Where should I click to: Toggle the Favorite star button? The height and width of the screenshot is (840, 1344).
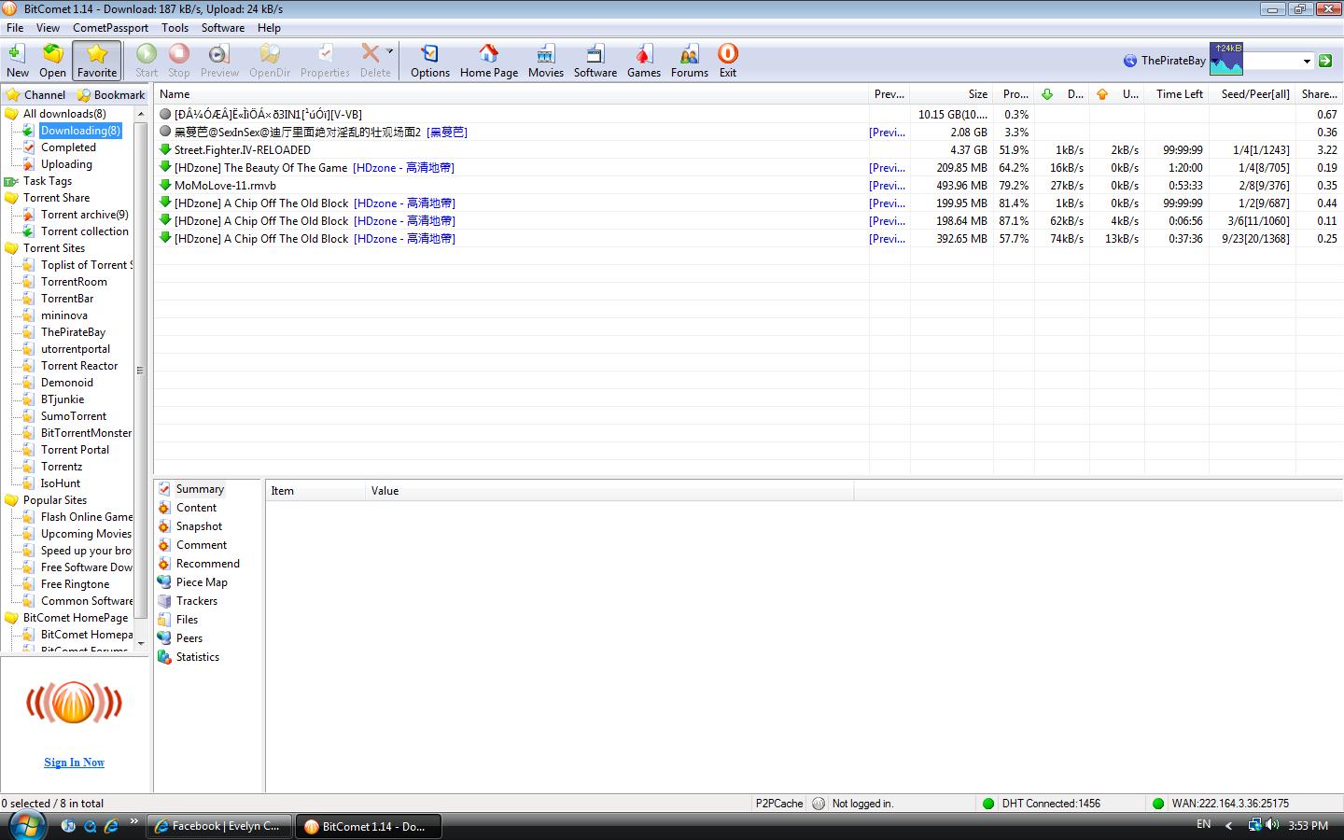(x=97, y=60)
